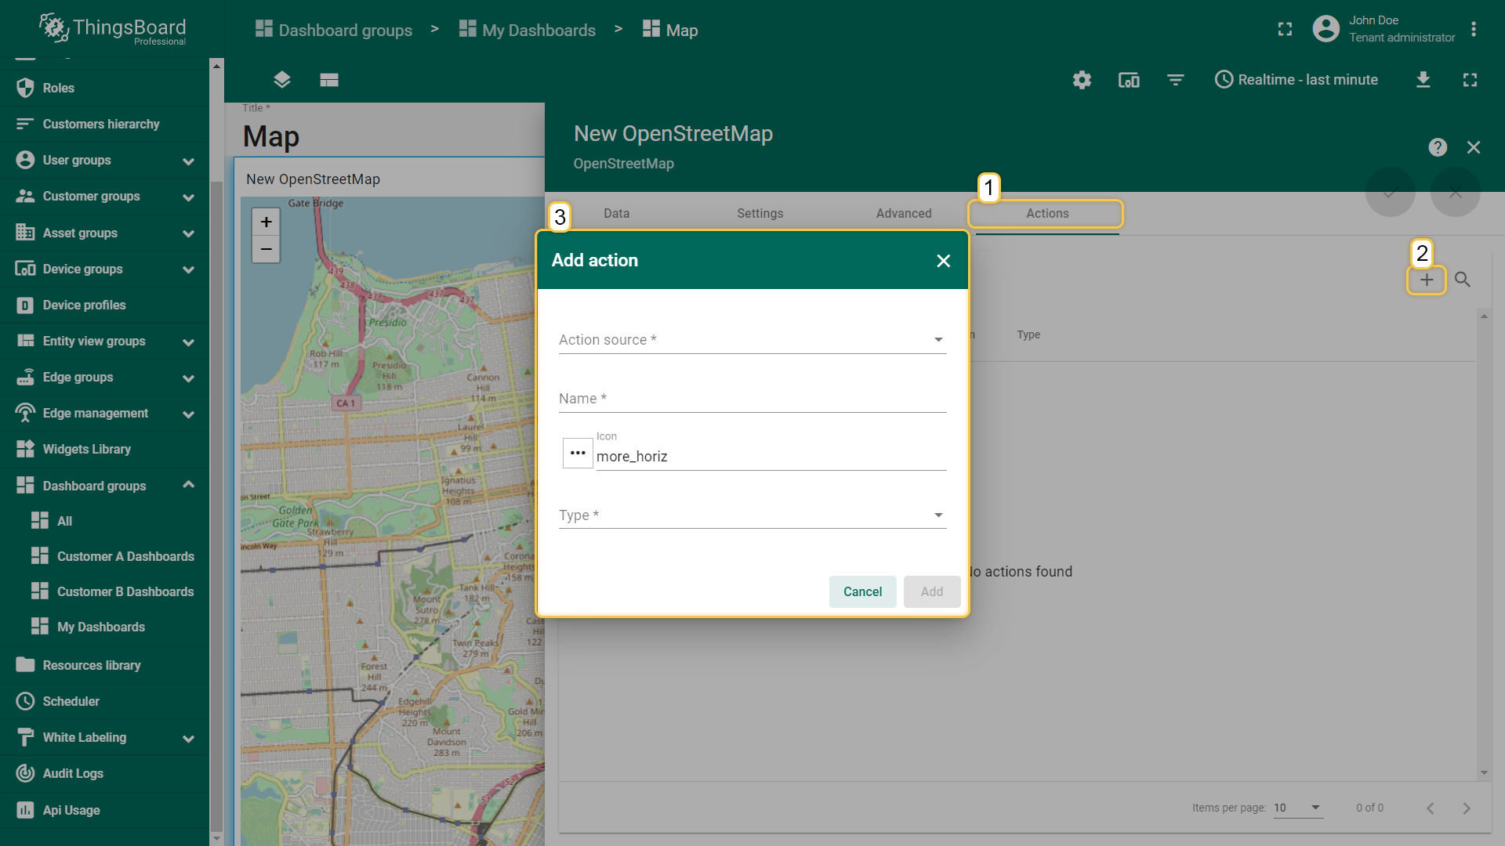Open dashboard filters icon
This screenshot has height=846, width=1505.
point(1175,79)
